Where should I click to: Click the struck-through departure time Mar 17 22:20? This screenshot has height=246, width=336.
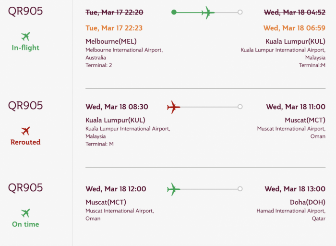coord(114,12)
